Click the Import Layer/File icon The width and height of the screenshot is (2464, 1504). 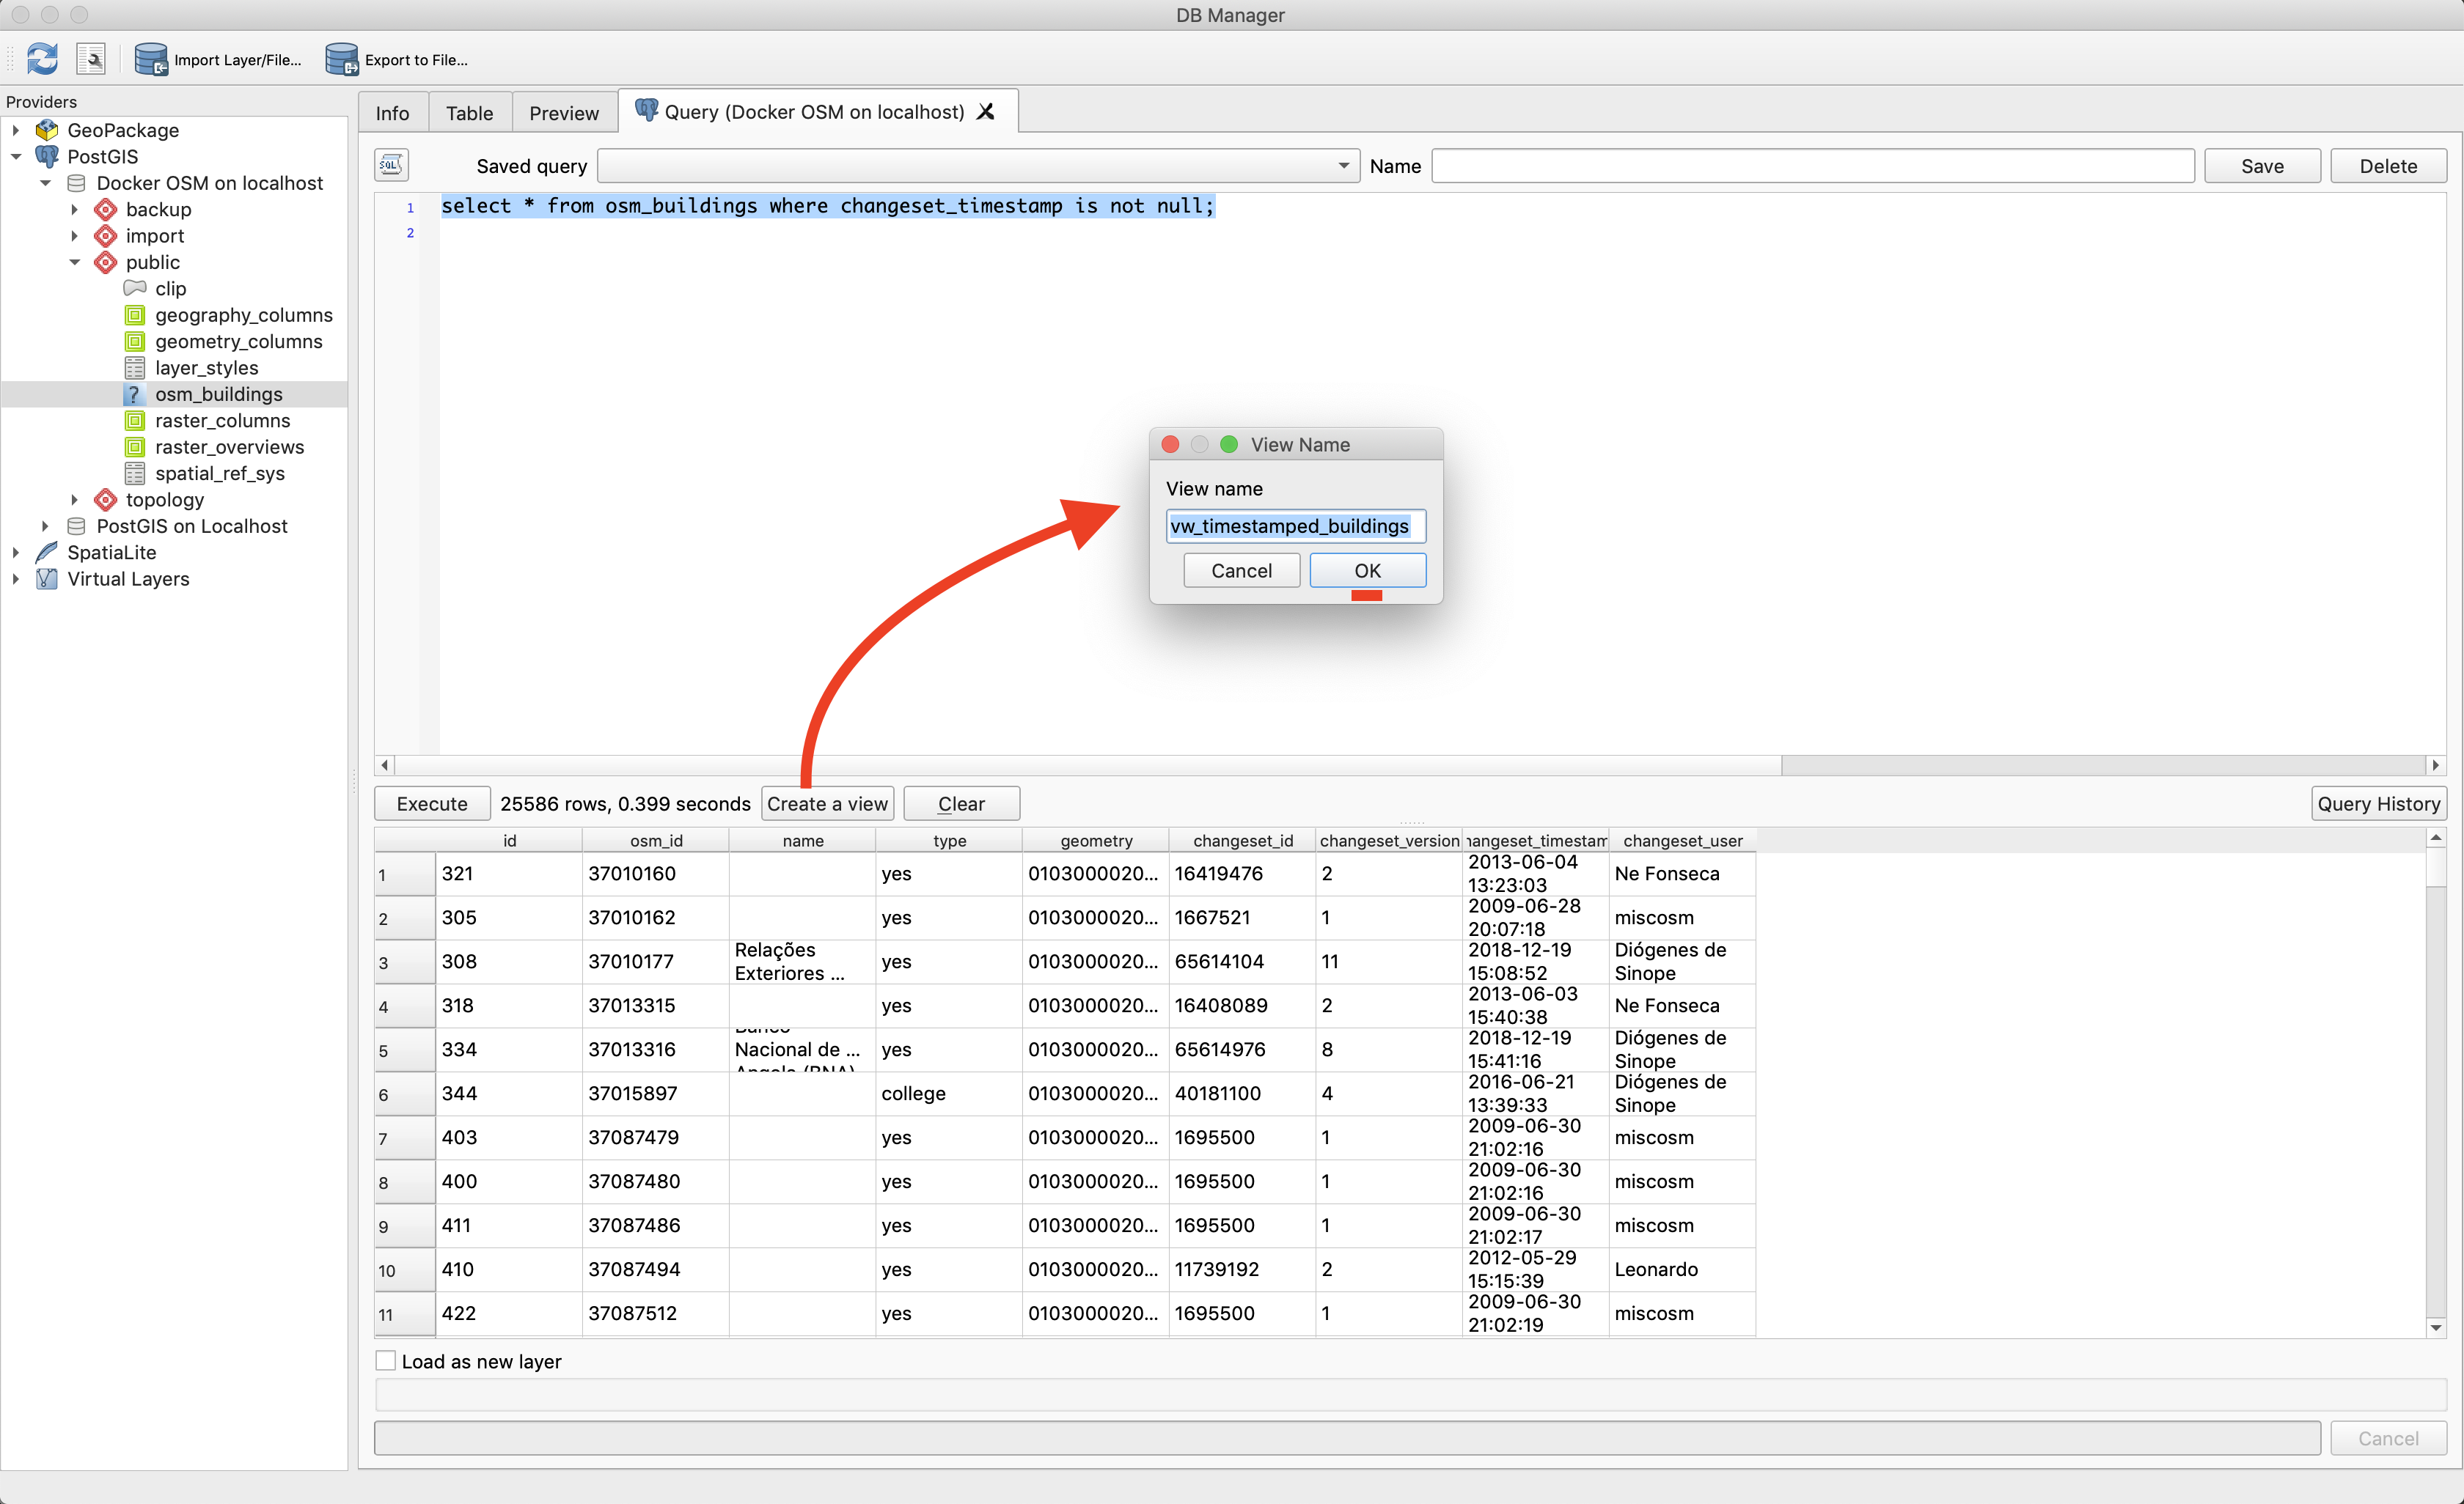click(151, 59)
